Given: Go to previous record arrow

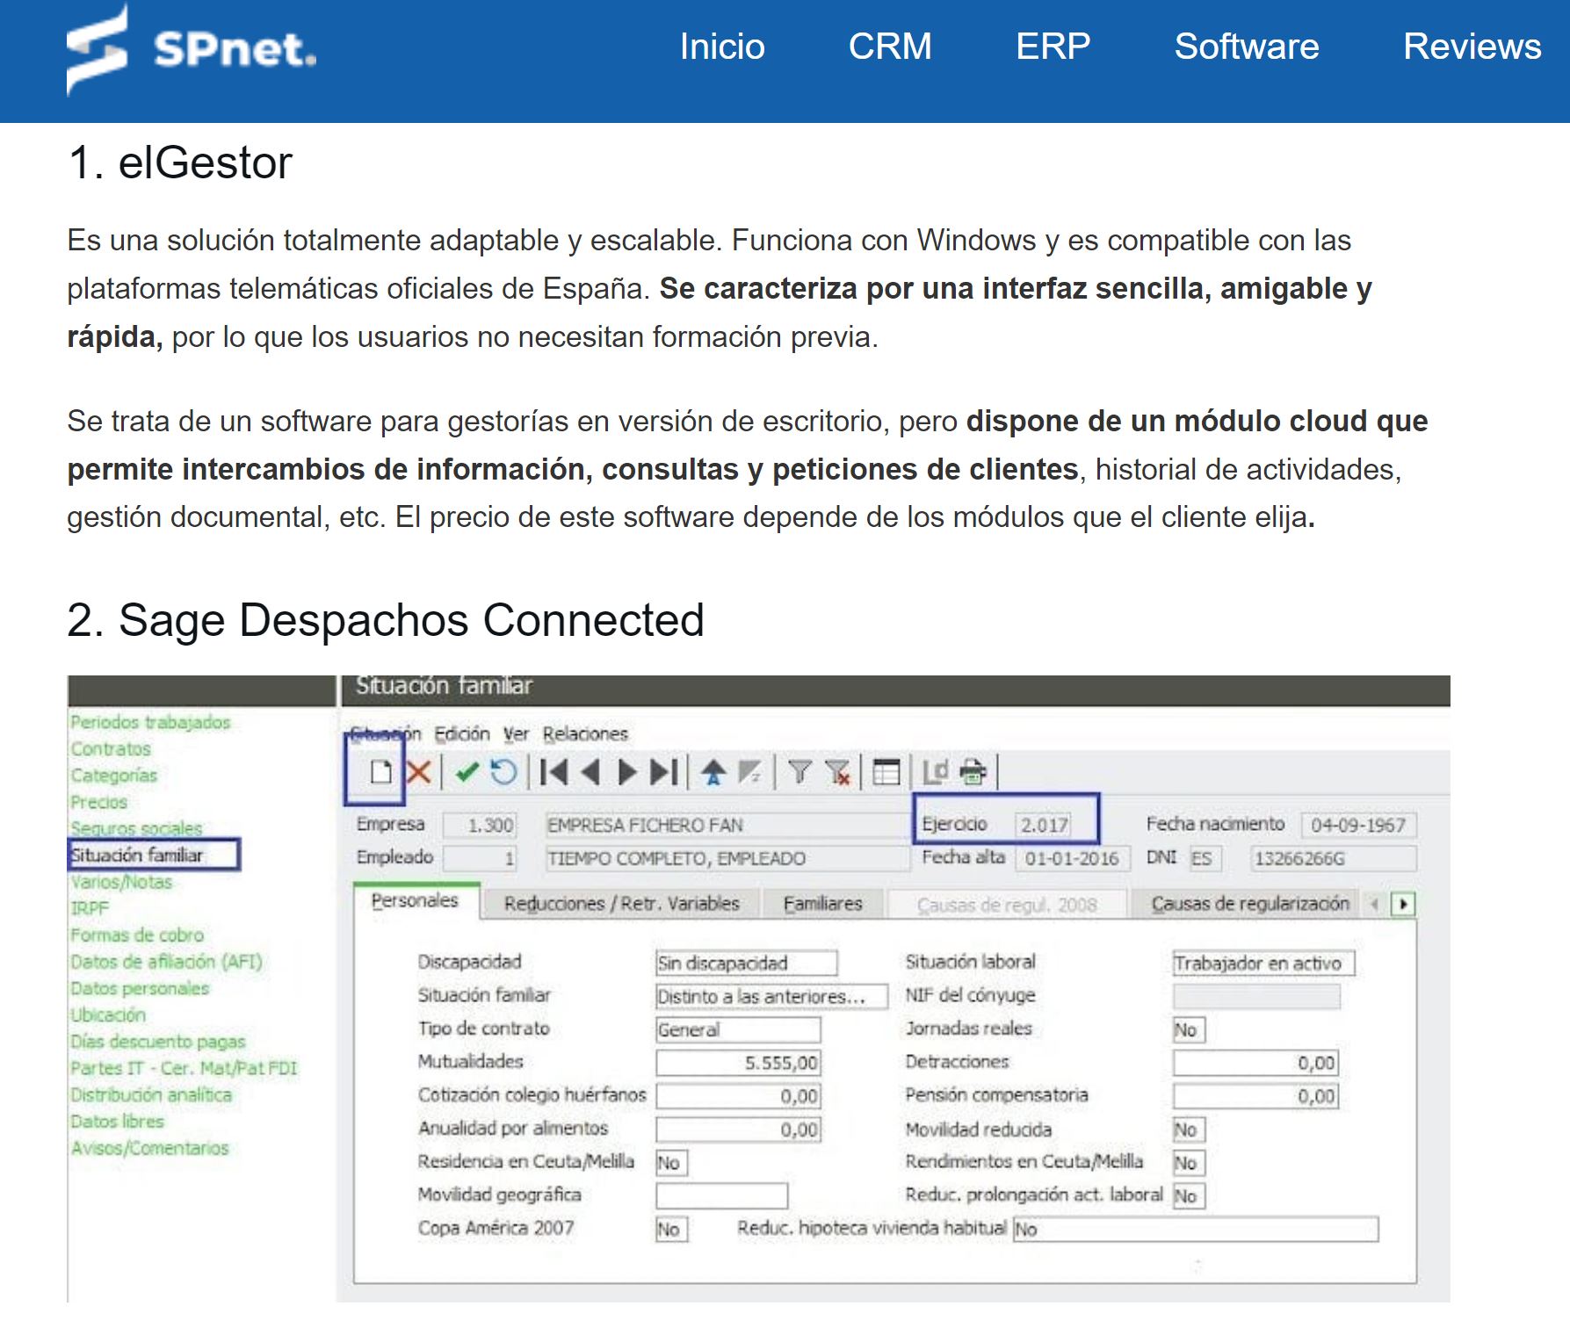Looking at the screenshot, I should (590, 772).
